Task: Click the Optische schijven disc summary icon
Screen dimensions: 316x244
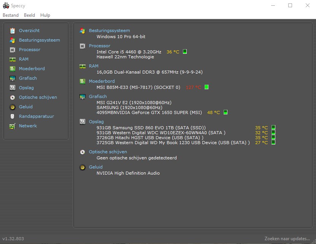Action: [x=83, y=152]
